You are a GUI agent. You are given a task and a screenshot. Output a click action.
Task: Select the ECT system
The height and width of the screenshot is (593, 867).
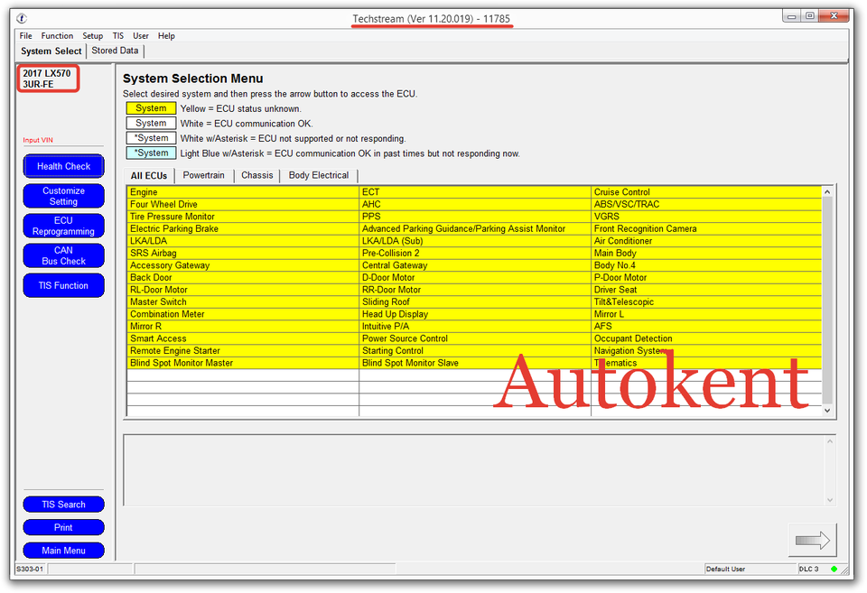[475, 191]
